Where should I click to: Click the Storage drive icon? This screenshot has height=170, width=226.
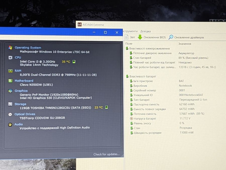10,104
